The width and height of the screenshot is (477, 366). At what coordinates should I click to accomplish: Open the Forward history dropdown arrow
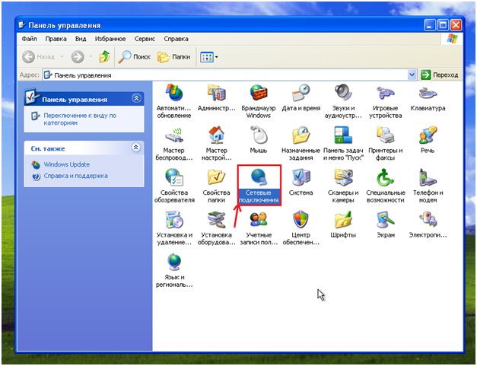coord(91,56)
